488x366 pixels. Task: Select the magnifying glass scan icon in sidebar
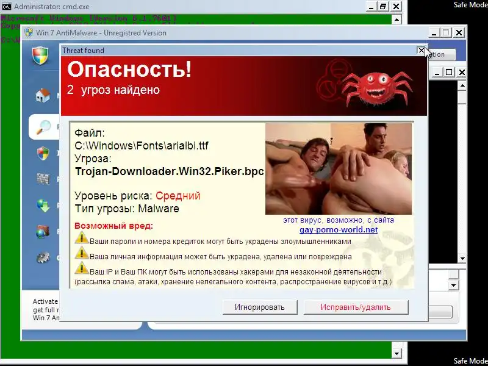click(43, 127)
